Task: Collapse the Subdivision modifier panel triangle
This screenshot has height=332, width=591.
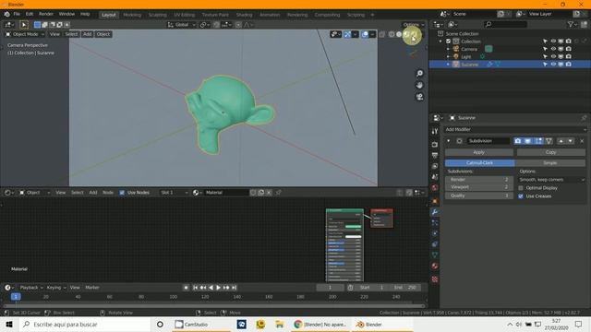Action: point(449,141)
